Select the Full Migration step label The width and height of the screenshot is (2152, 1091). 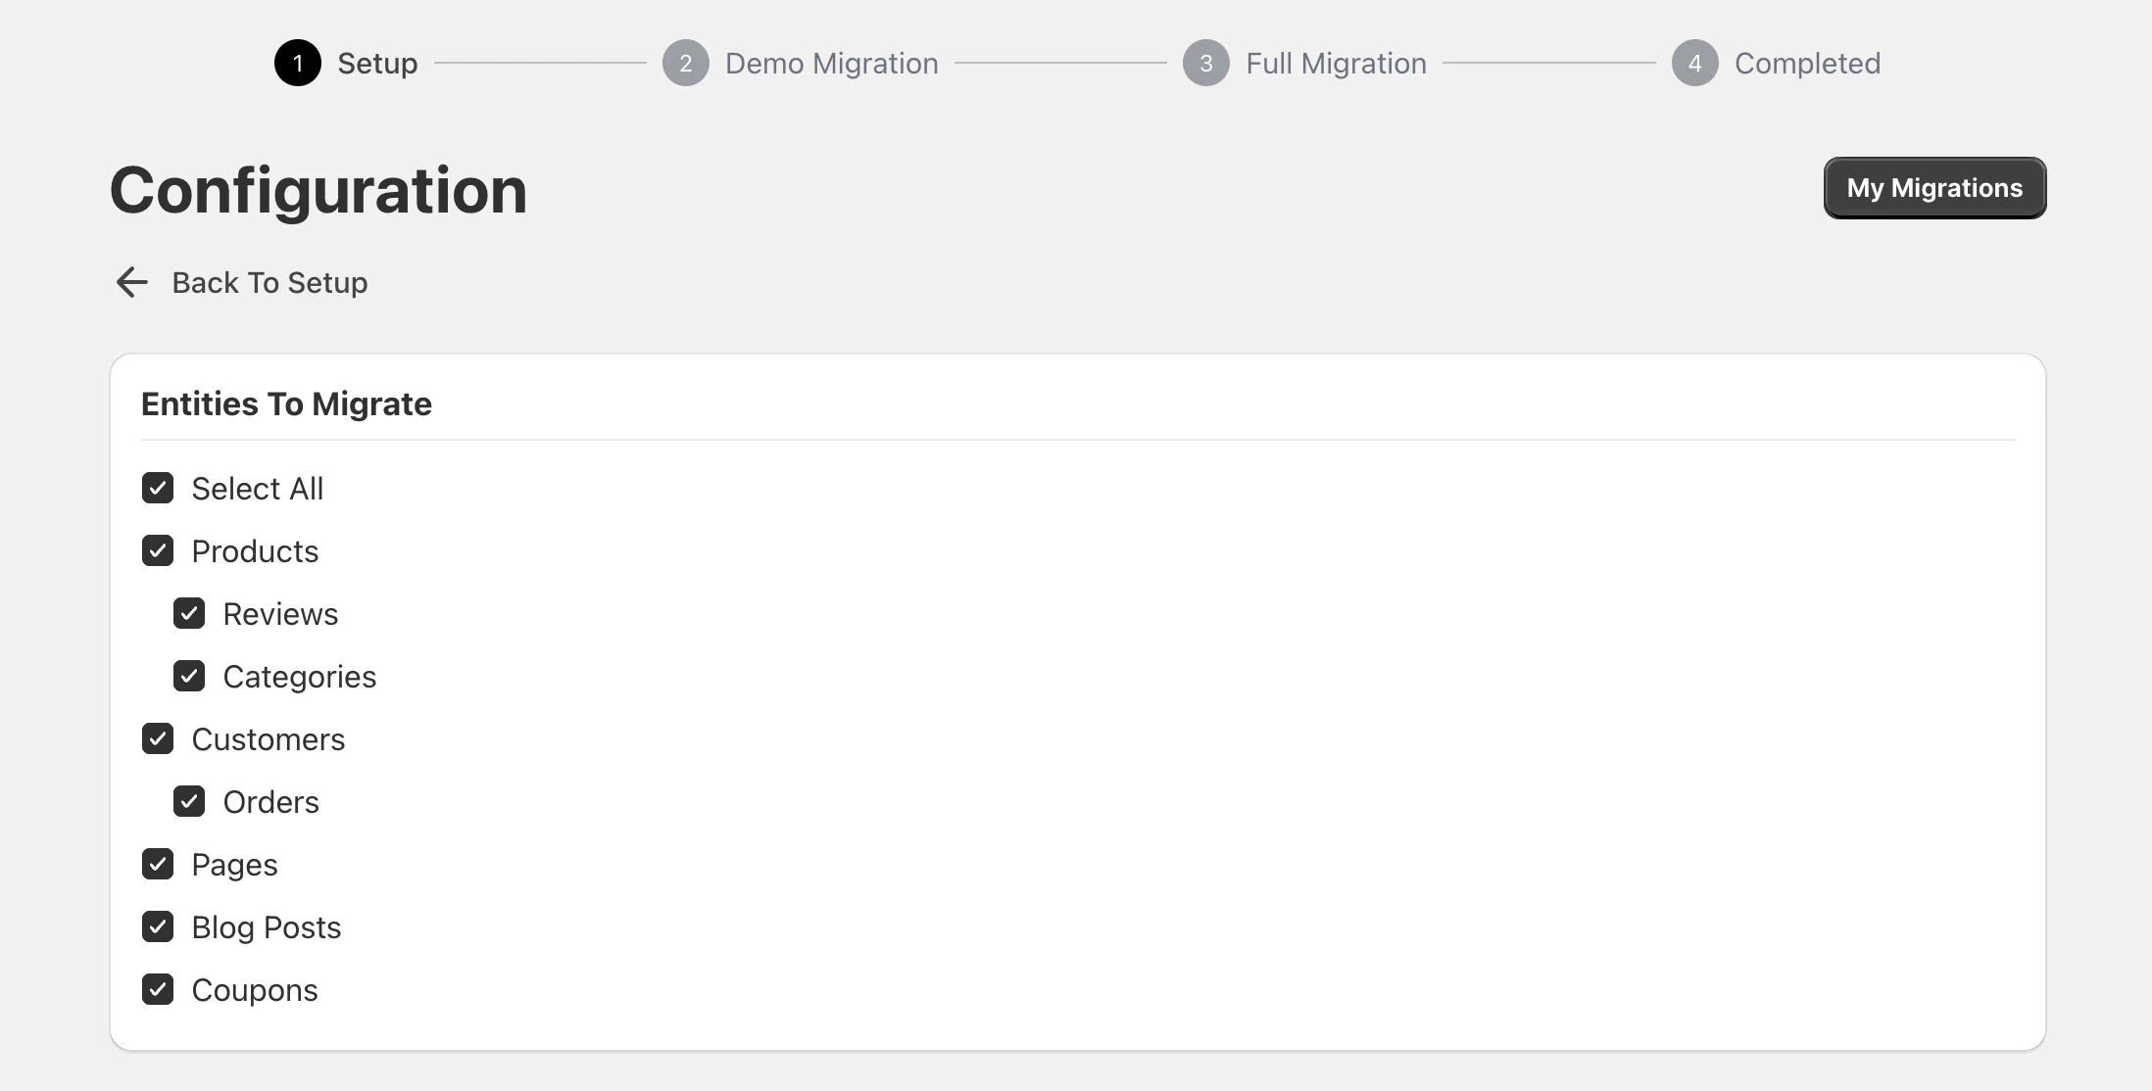[1336, 64]
